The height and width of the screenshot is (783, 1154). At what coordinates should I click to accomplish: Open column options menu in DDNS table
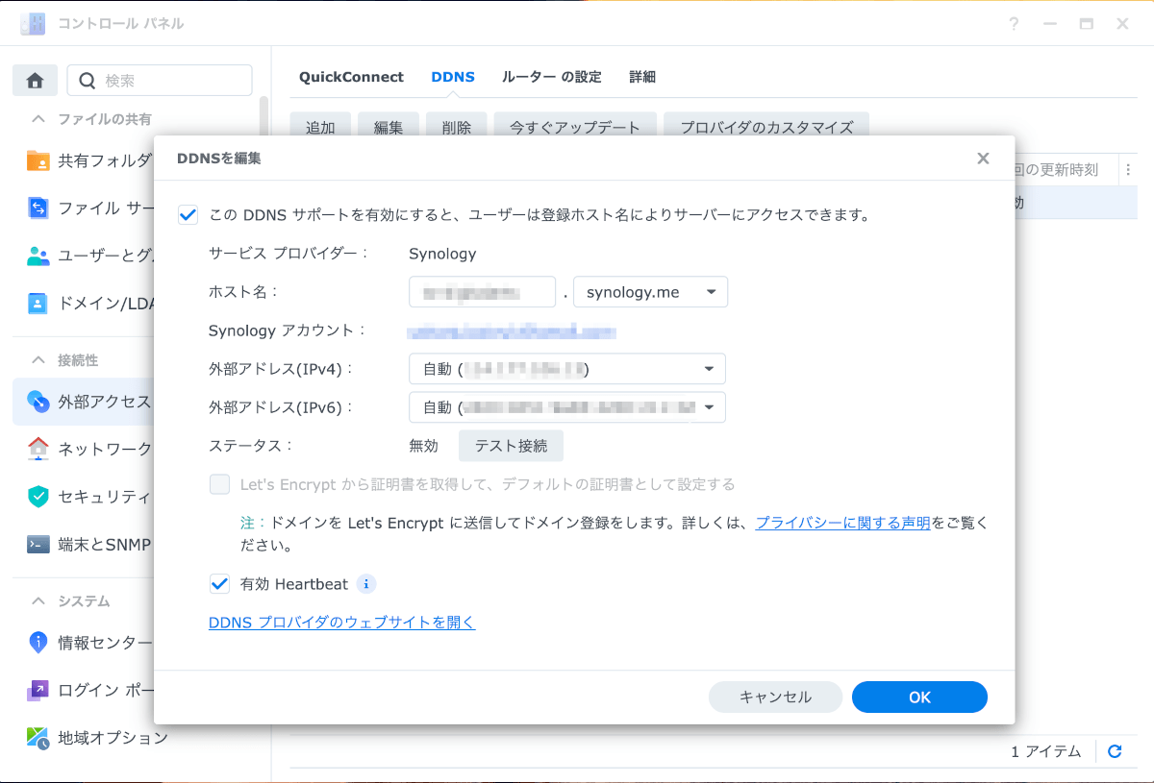1128,170
